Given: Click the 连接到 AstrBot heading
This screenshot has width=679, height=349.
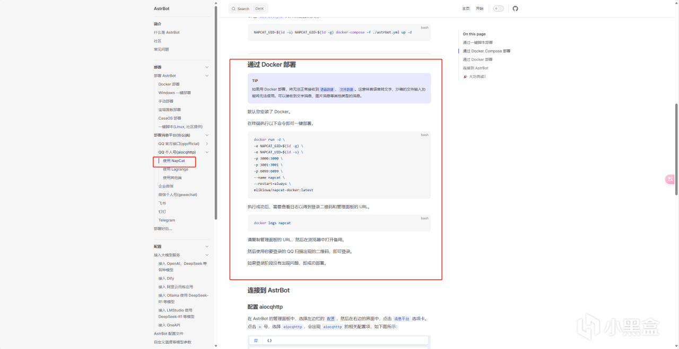Looking at the screenshot, I should 268,290.
